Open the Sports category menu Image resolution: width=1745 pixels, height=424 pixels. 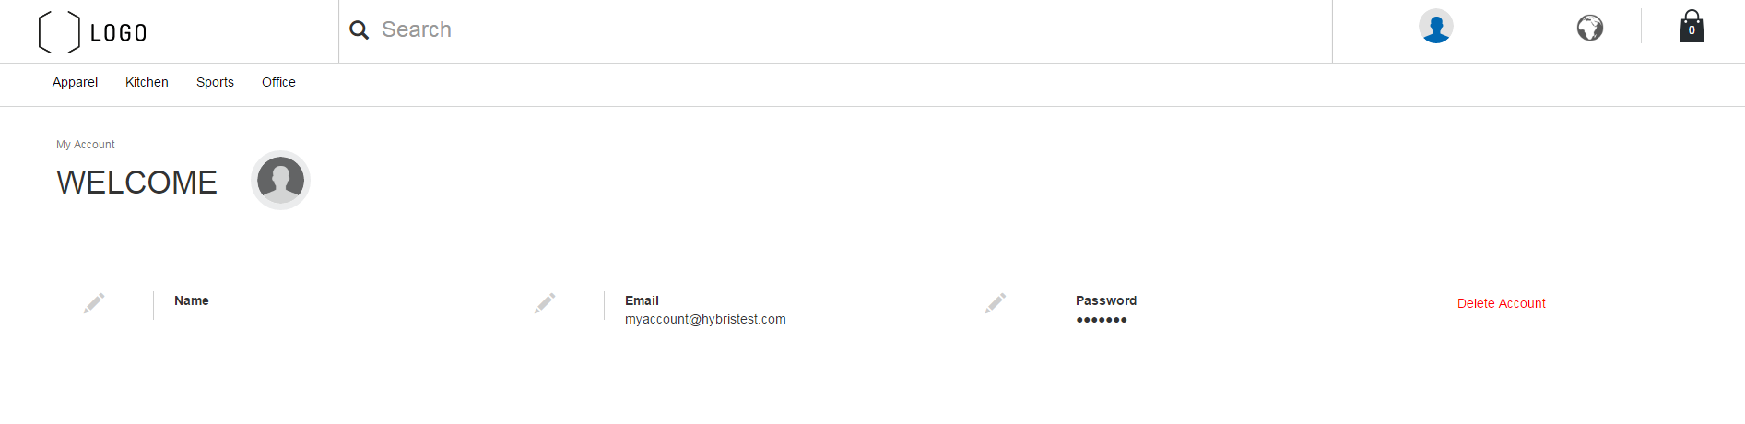(x=215, y=82)
